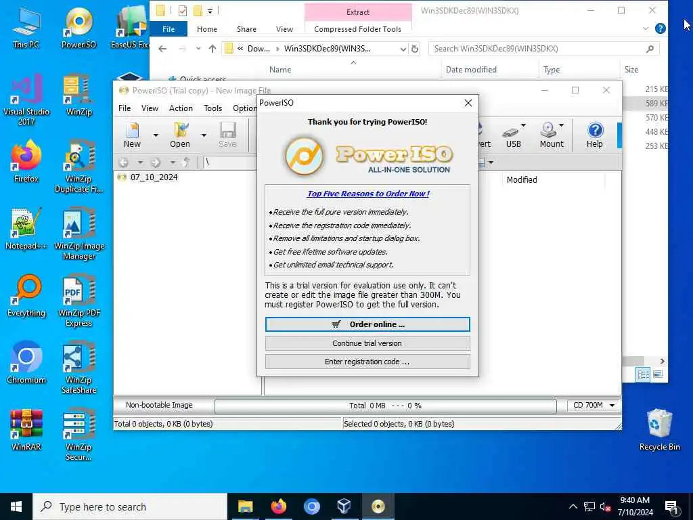Switch to Share tab in Explorer

[x=246, y=29]
